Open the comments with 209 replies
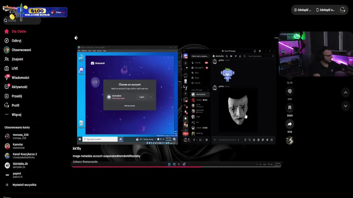 coord(290,91)
